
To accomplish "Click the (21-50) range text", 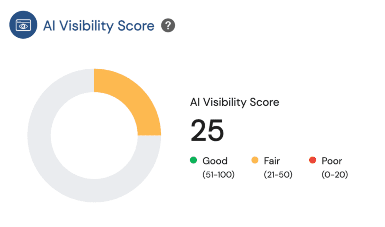I will click(278, 175).
